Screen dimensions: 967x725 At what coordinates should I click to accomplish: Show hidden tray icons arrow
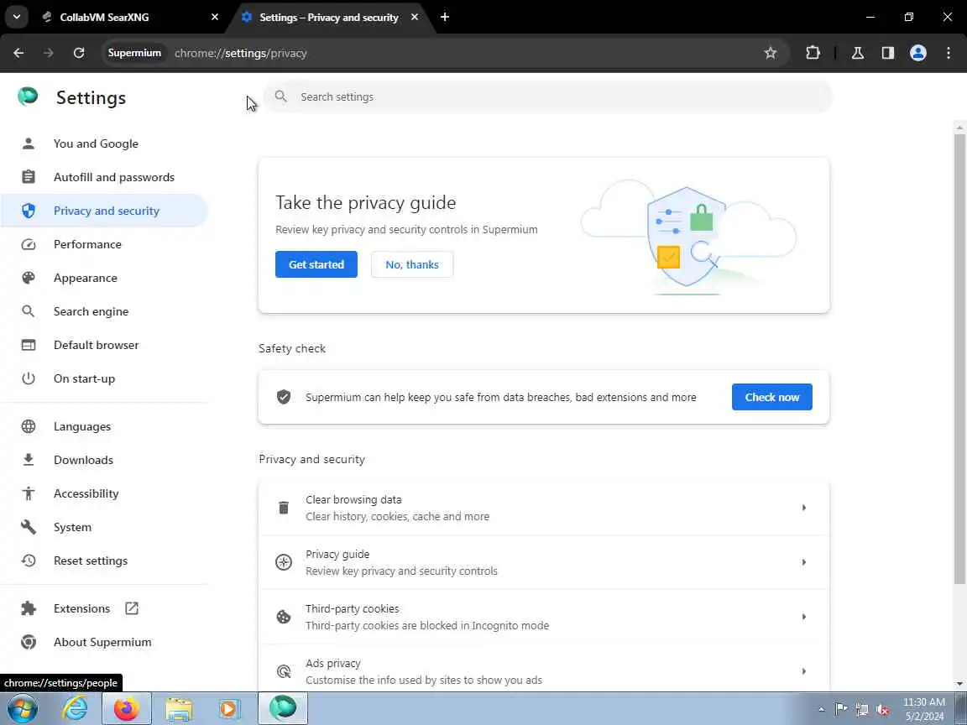822,710
